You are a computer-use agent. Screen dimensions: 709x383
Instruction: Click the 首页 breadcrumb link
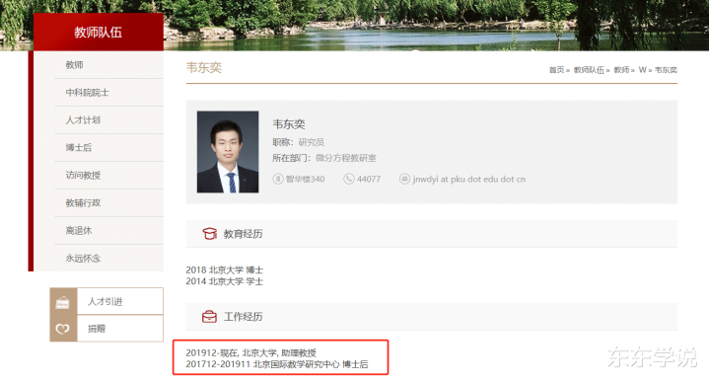tap(556, 70)
